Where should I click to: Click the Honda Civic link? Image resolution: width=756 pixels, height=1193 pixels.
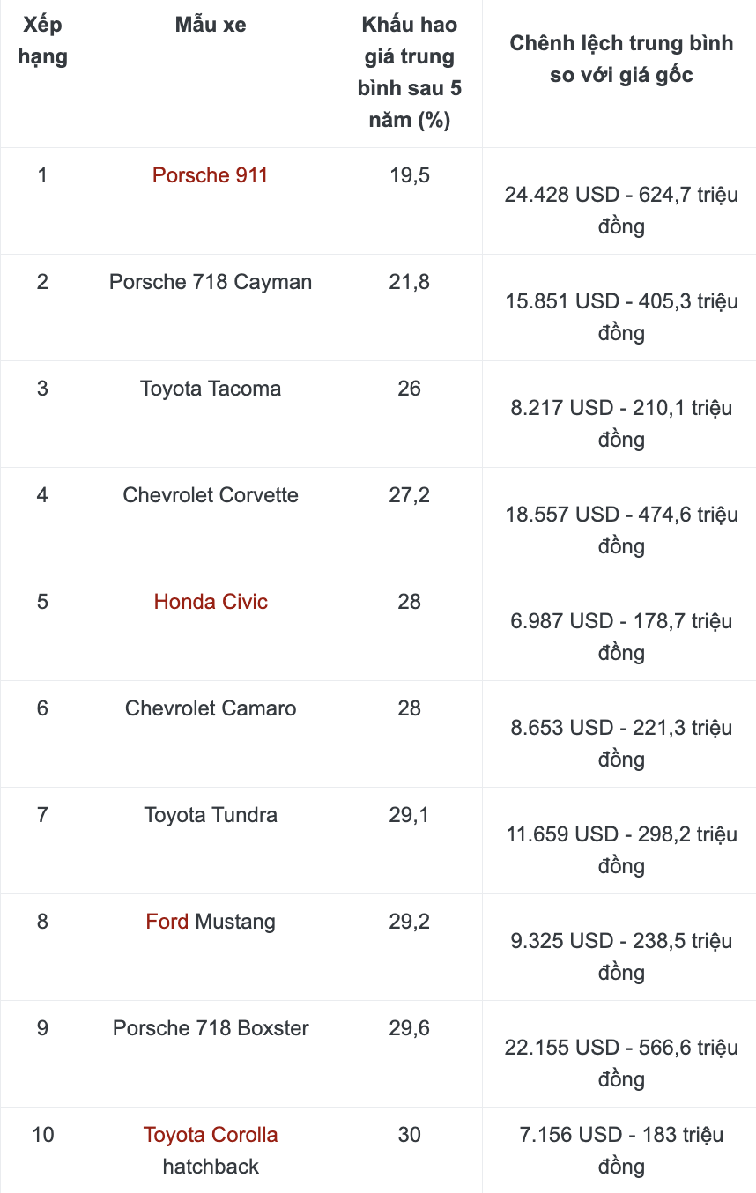211,602
